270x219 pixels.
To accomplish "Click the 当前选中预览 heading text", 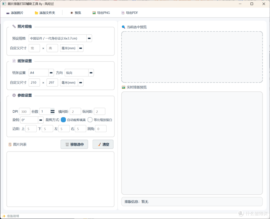I will pyautogui.click(x=137, y=27).
